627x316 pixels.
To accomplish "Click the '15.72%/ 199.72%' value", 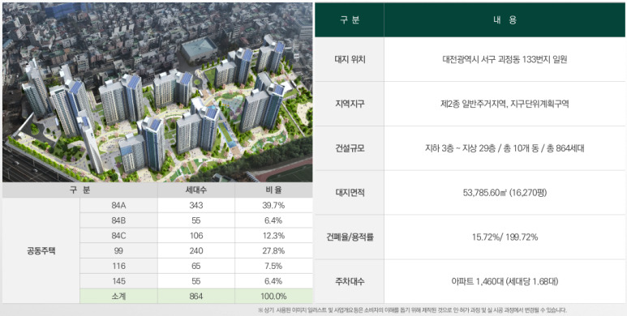I will click(505, 237).
